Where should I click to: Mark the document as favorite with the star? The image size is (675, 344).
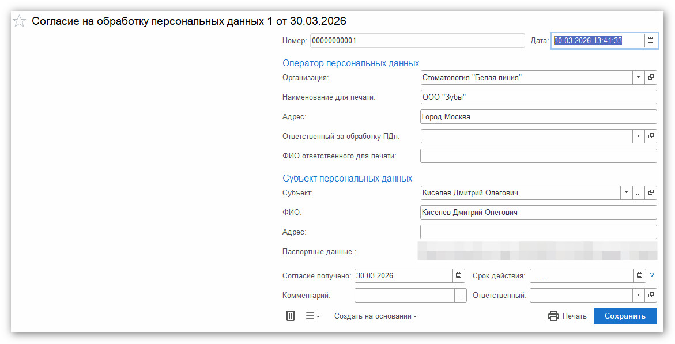[x=19, y=21]
